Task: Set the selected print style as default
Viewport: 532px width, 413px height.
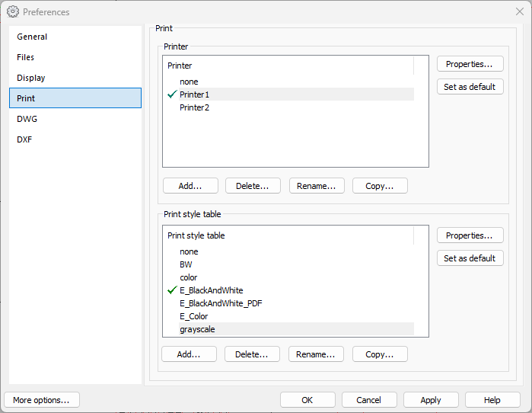Action: tap(470, 258)
